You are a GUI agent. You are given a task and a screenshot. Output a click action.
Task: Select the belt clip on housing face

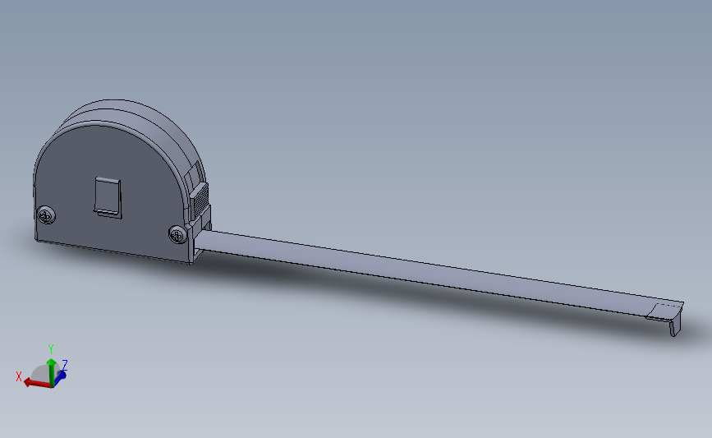(108, 198)
